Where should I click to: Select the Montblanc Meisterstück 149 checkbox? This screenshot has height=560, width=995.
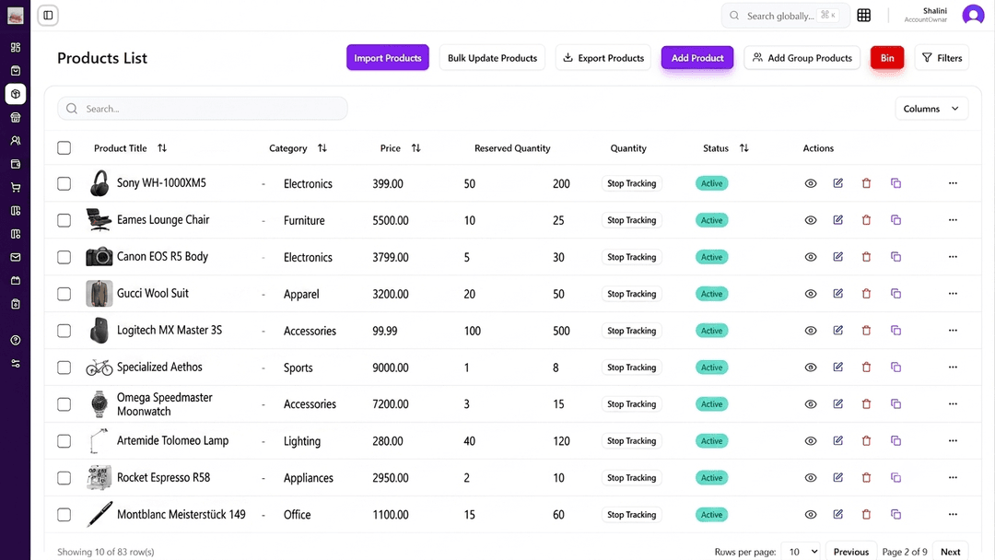[x=64, y=514]
